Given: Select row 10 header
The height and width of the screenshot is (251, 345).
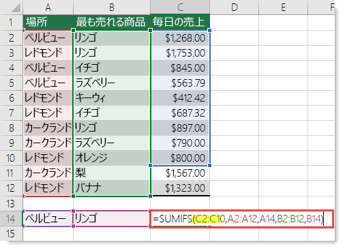Looking at the screenshot, I should click(x=12, y=158).
